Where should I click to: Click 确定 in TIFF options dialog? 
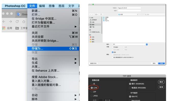tap(161, 82)
